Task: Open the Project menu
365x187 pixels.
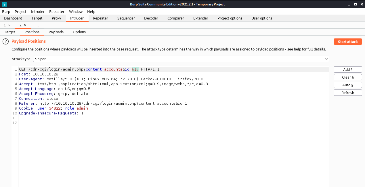Action: coord(20,12)
